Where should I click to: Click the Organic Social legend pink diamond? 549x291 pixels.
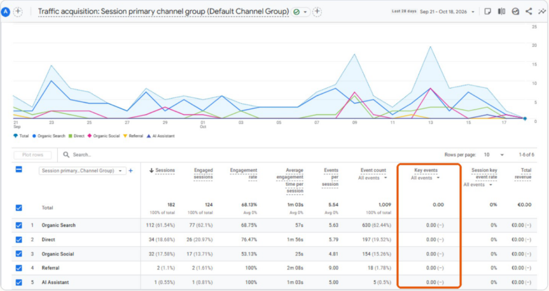tap(90, 136)
